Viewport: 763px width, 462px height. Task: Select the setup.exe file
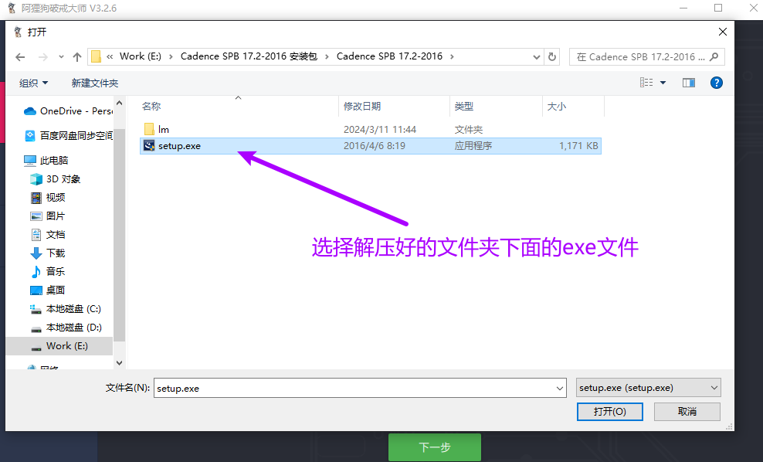point(371,145)
